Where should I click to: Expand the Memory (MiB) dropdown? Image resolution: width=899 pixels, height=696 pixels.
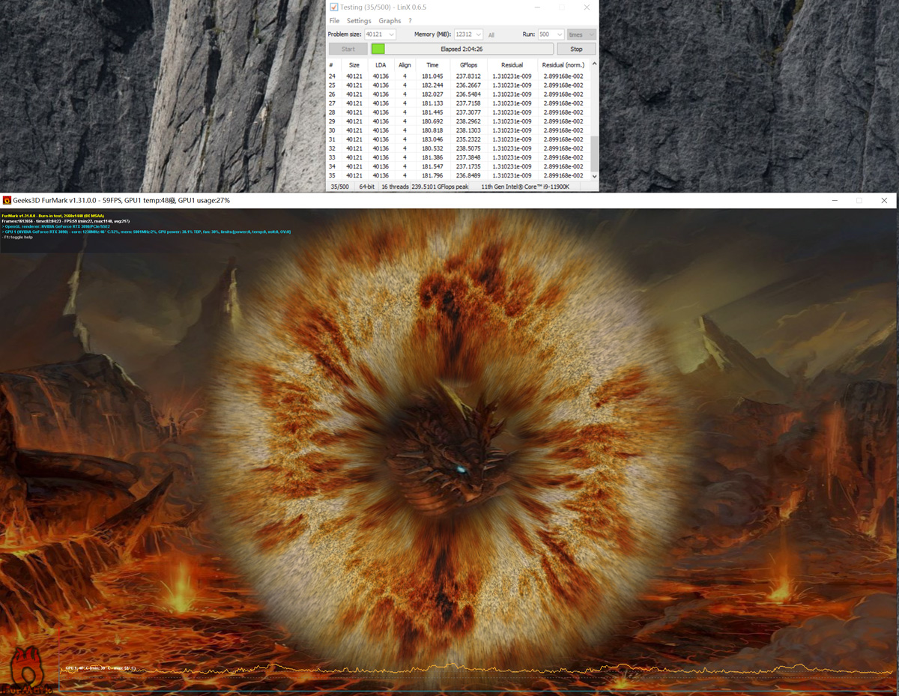(x=478, y=34)
